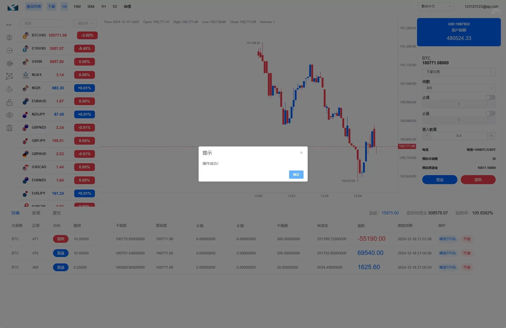Select the concentric Fibonacci circles tool
The width and height of the screenshot is (506, 328).
(9, 64)
